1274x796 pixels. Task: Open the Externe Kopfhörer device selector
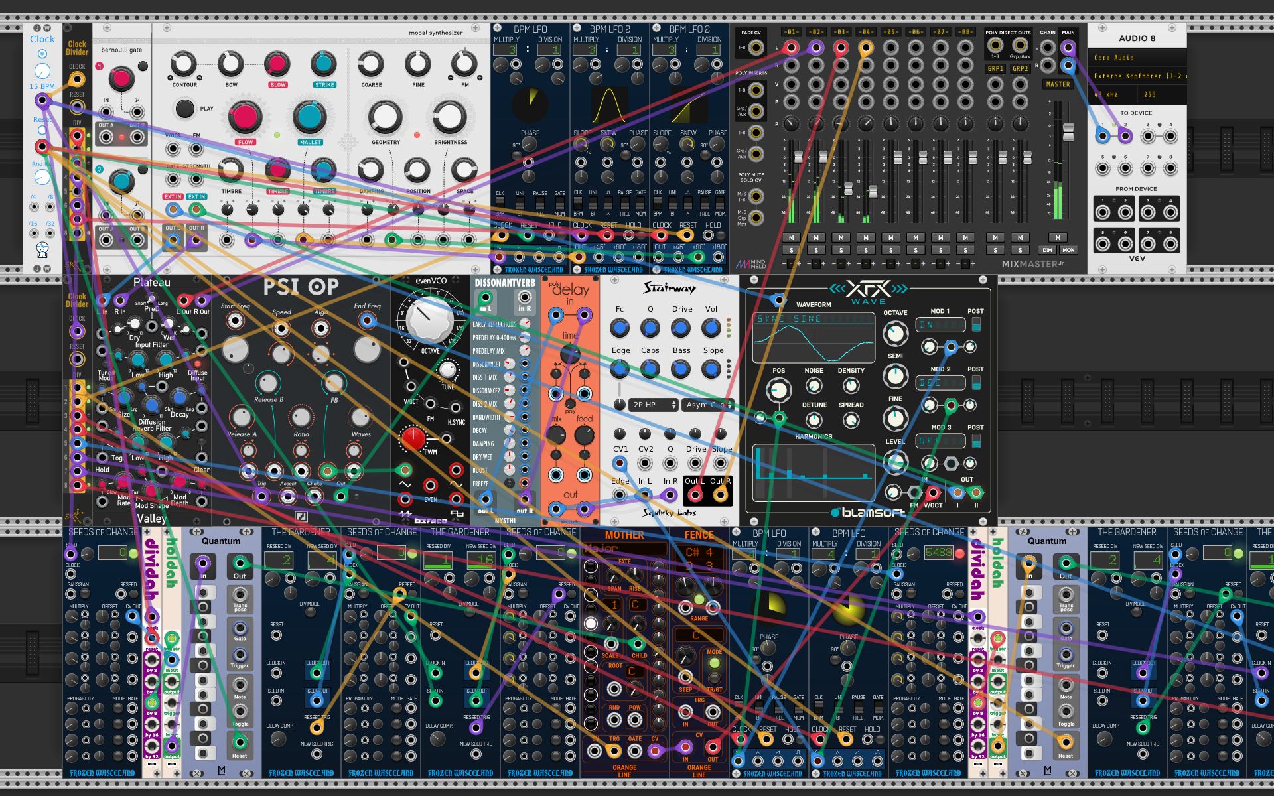[1136, 76]
